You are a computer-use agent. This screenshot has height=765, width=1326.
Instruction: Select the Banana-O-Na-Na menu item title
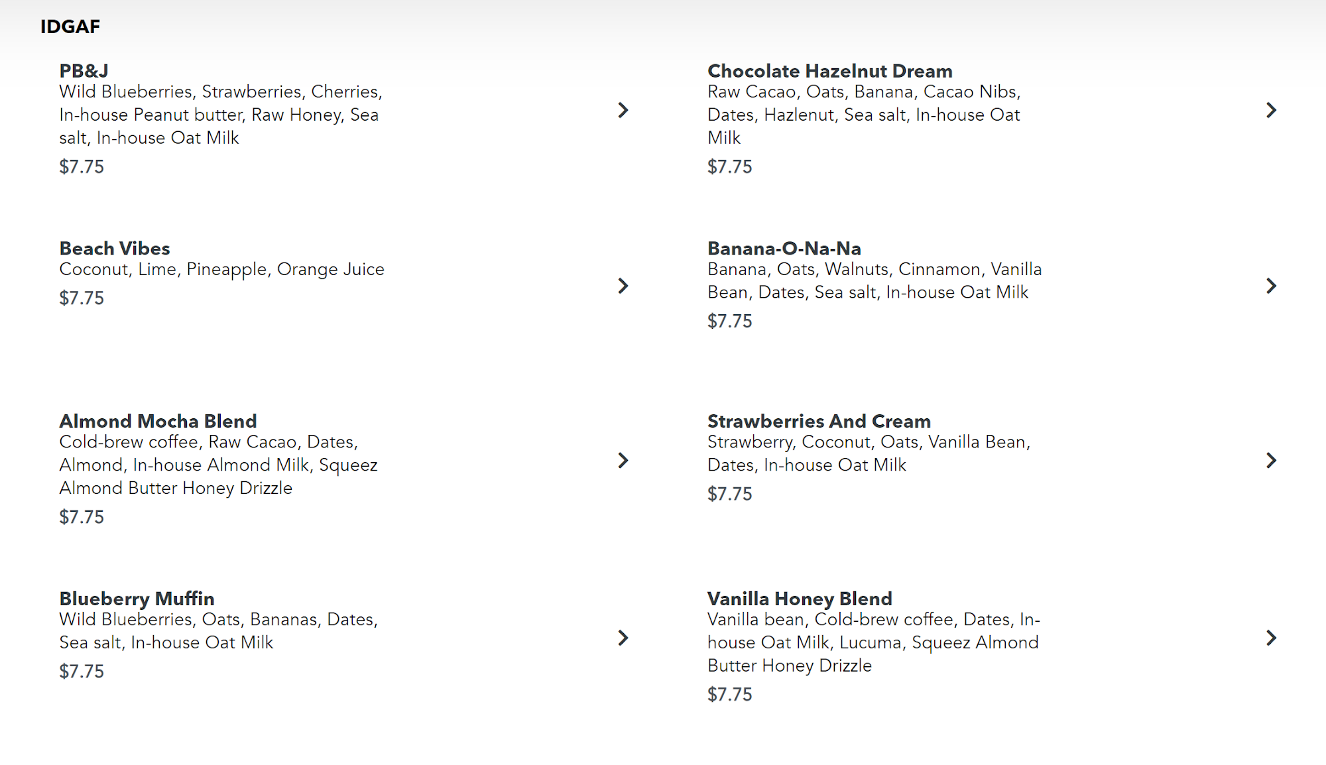784,249
